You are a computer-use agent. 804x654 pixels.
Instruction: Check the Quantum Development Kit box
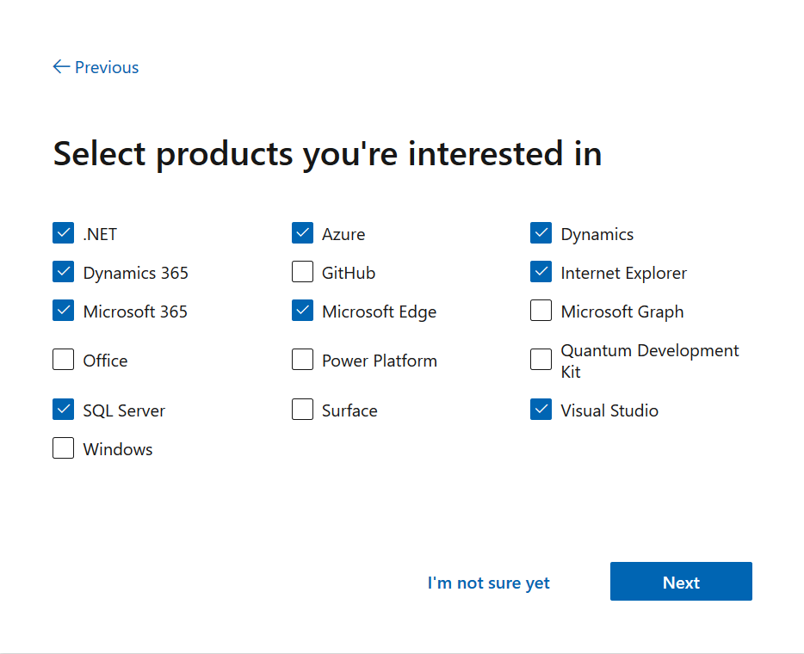tap(541, 360)
